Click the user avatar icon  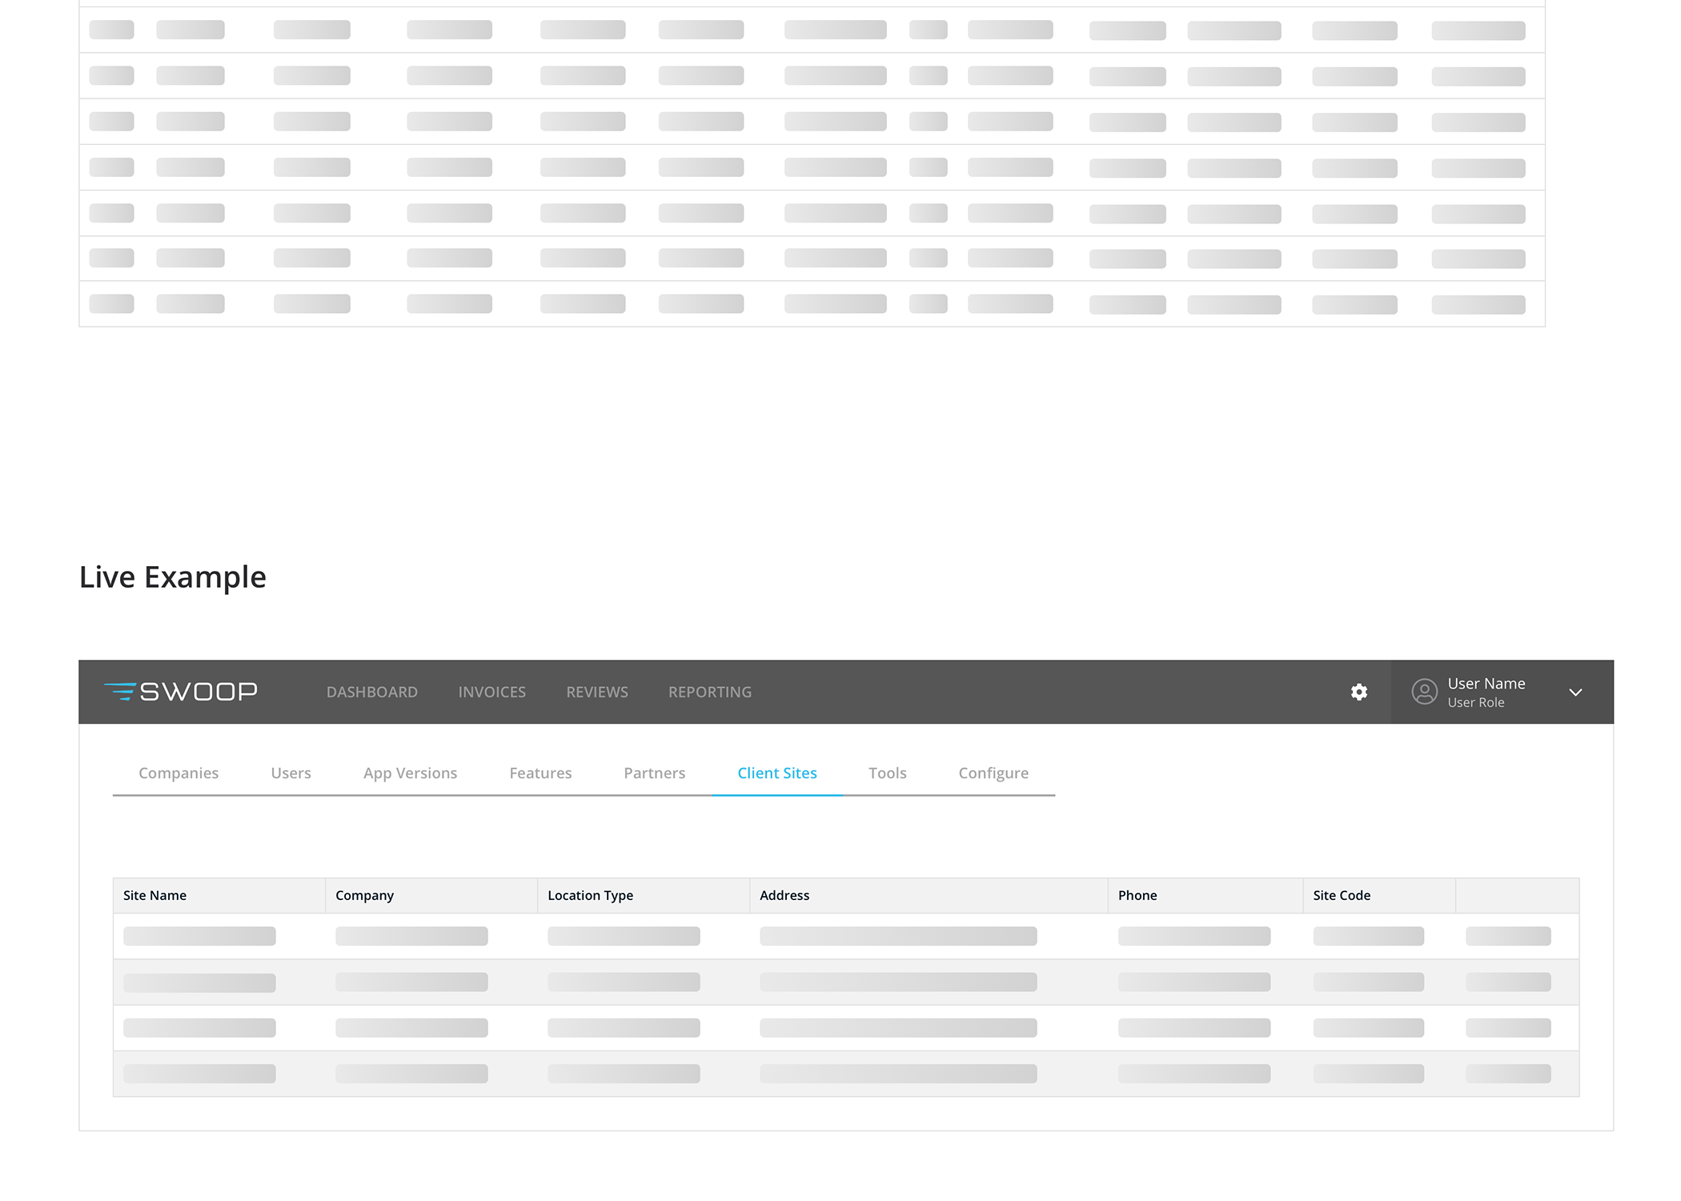pos(1425,692)
